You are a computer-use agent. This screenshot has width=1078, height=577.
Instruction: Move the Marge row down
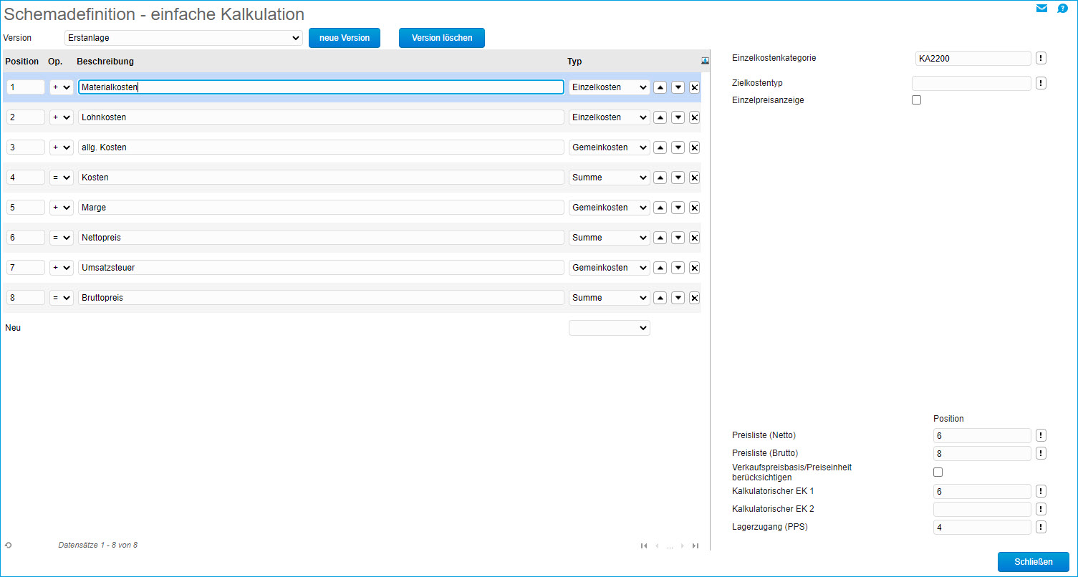click(678, 208)
